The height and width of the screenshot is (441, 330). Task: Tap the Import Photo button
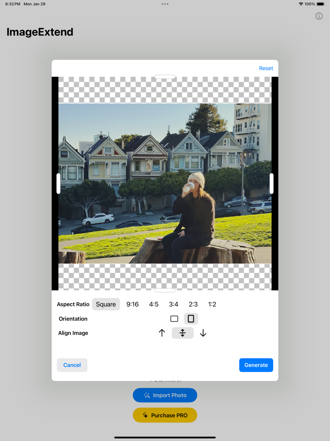tap(165, 395)
